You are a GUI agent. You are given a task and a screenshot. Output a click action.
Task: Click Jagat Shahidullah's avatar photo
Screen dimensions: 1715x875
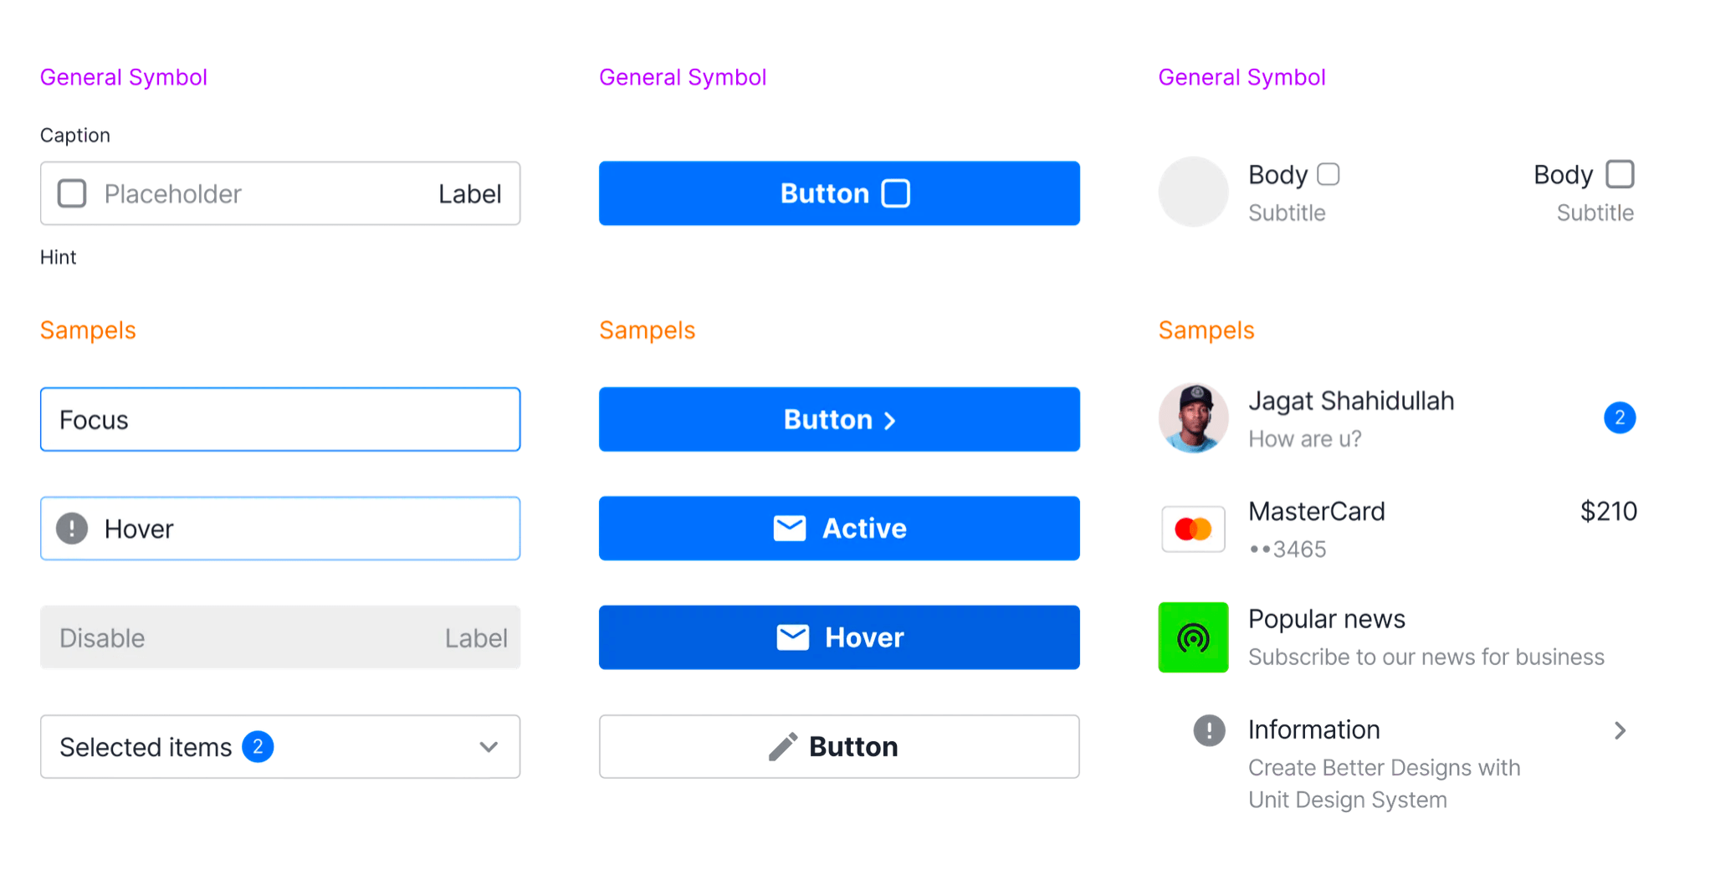pos(1193,418)
